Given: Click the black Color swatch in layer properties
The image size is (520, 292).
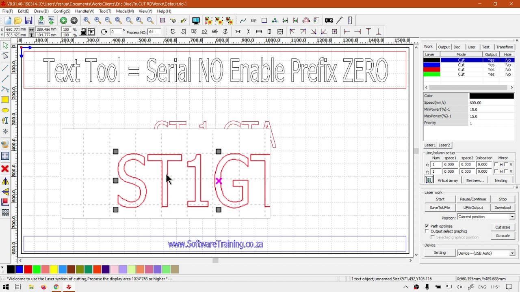Looking at the screenshot, I should [492, 96].
